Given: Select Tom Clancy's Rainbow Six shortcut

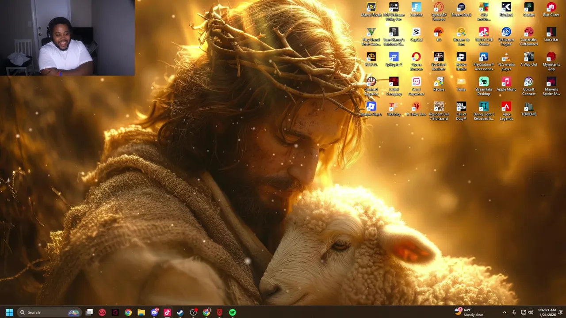Looking at the screenshot, I should (394, 37).
